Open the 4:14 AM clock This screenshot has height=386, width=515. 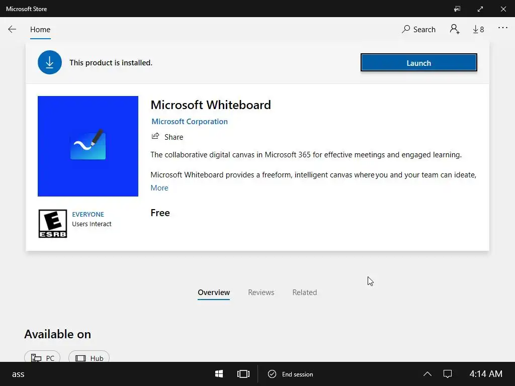(x=486, y=374)
